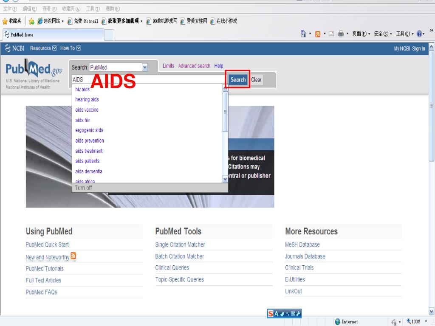This screenshot has height=326, width=435.
Task: Select the 'hiv aids' suggestion
Action: click(x=82, y=89)
